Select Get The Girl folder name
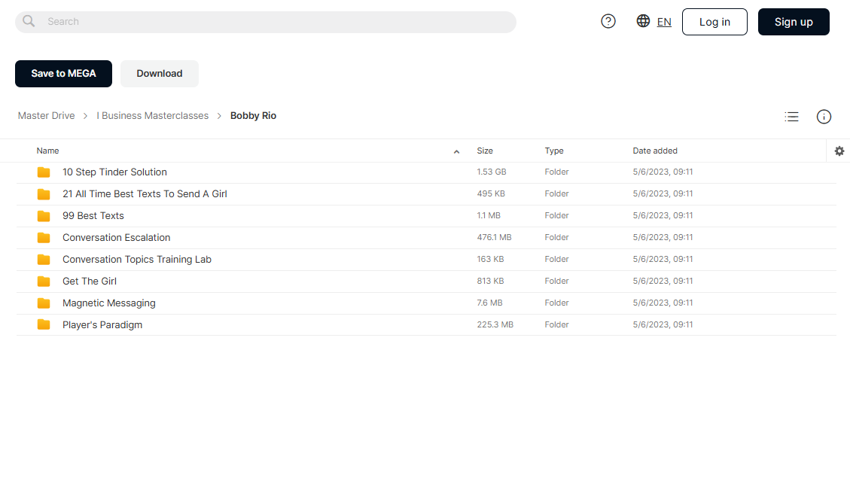The image size is (850, 481). pos(90,281)
